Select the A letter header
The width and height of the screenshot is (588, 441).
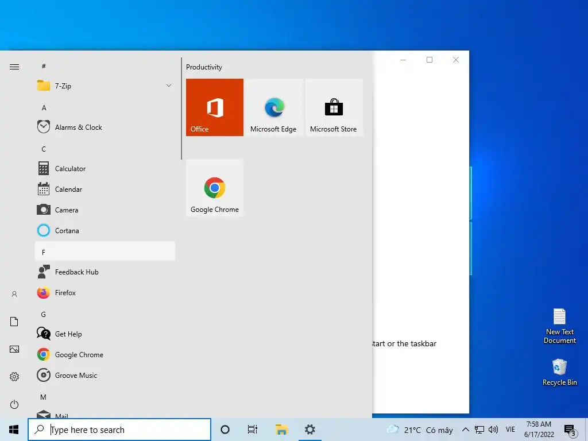(x=105, y=107)
